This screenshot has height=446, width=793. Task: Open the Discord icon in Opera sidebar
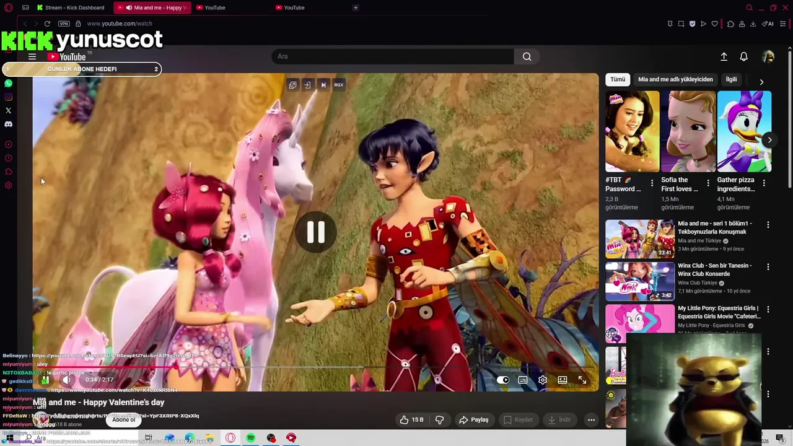pos(8,124)
